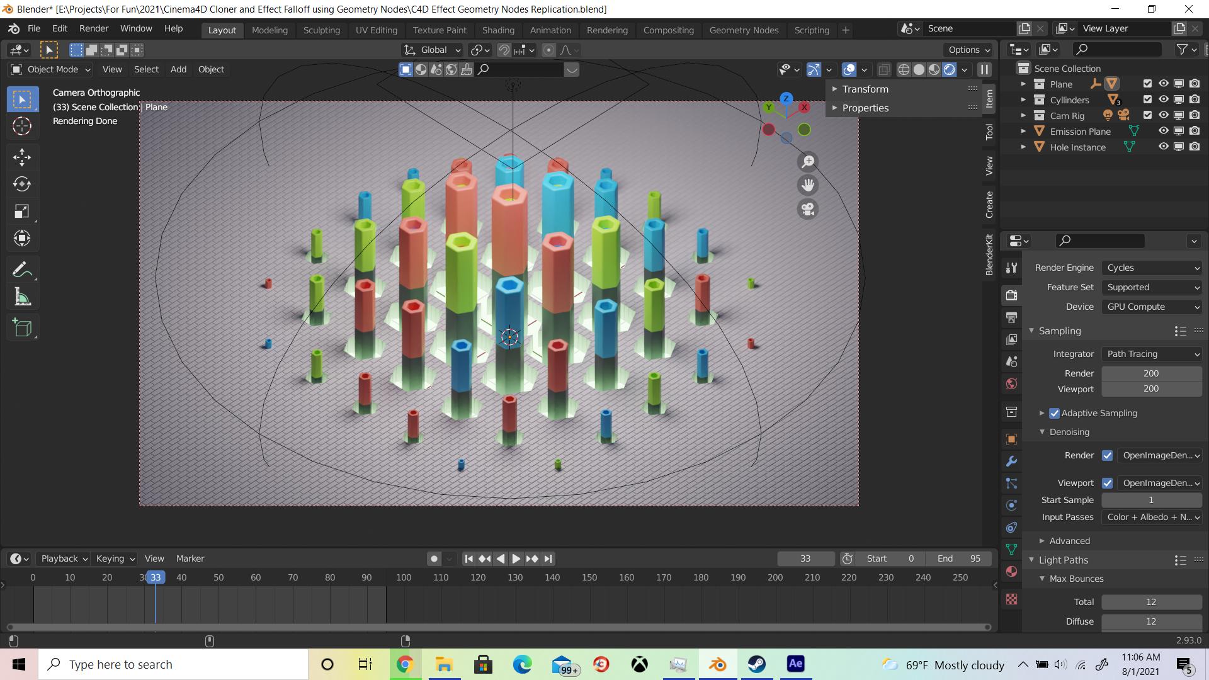1209x680 pixels.
Task: Open the Render Engine dropdown
Action: (1151, 268)
